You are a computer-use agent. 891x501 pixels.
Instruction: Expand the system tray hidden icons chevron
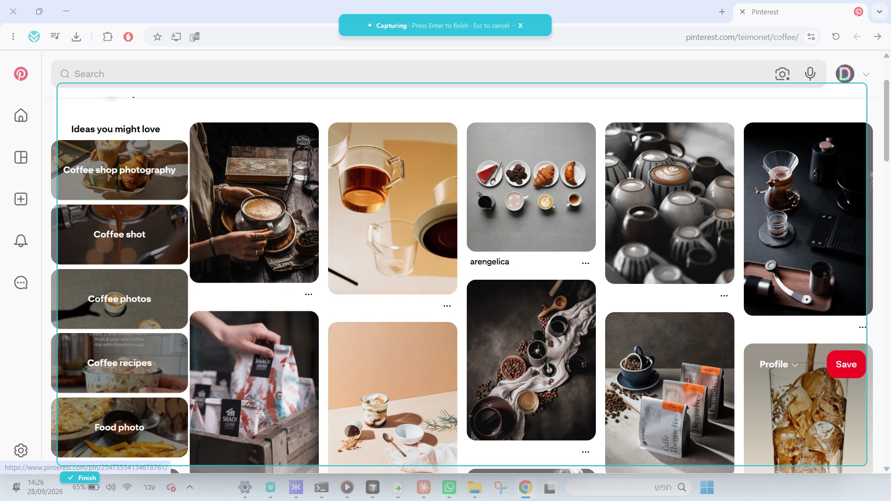click(190, 487)
